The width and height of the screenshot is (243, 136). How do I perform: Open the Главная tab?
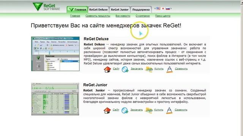(77, 9)
